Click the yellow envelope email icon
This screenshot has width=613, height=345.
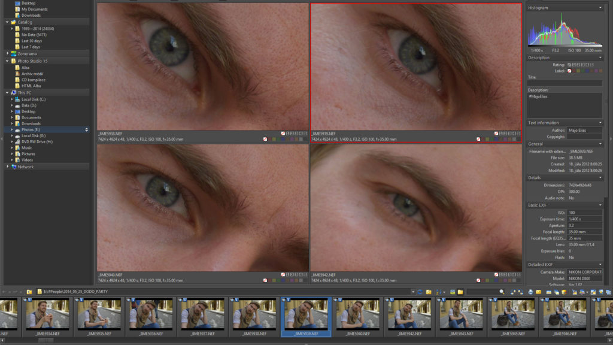coord(538,292)
